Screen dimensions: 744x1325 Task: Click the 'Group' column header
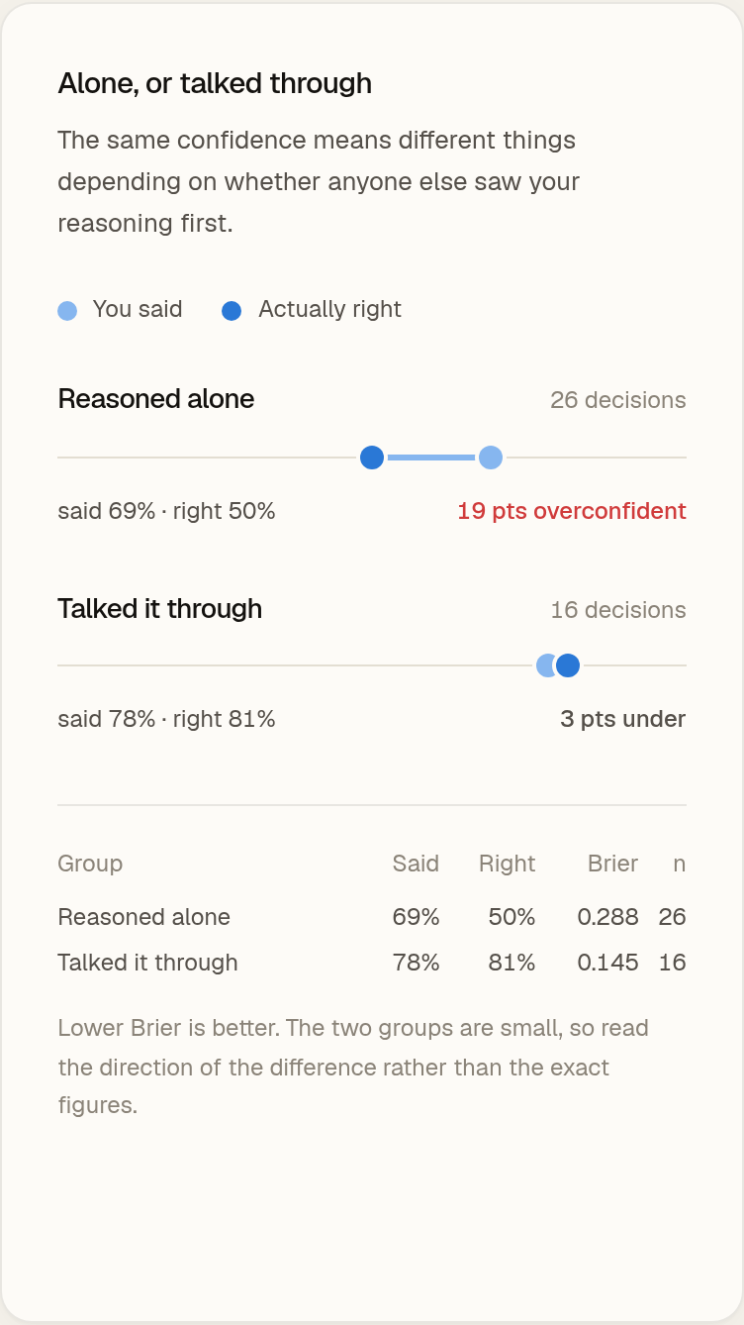[90, 864]
